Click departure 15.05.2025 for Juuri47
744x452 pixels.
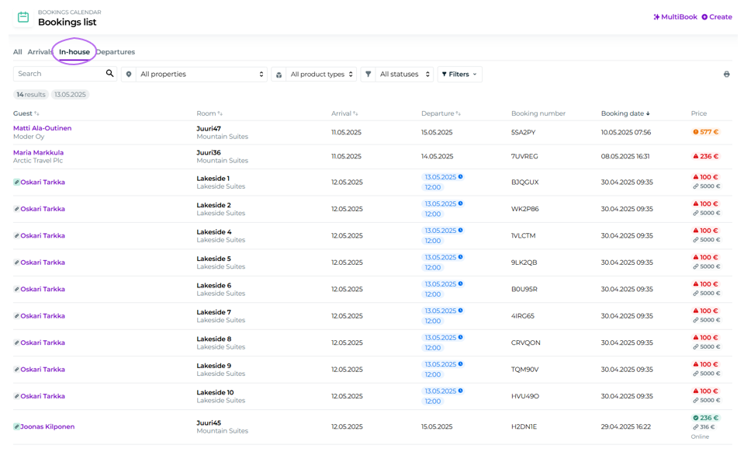[x=437, y=132]
